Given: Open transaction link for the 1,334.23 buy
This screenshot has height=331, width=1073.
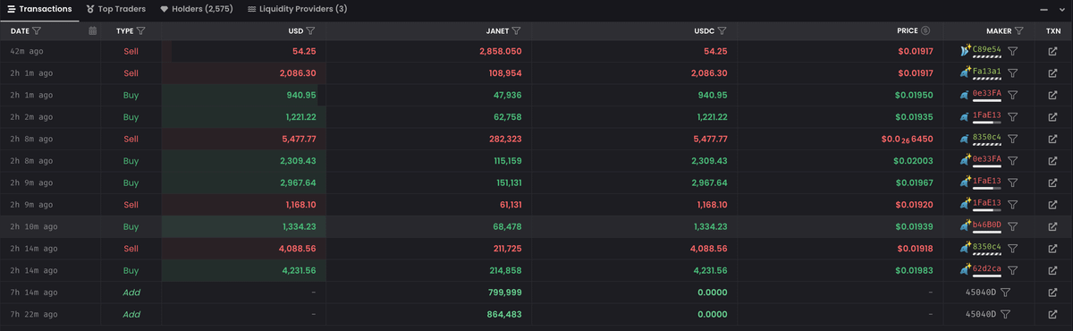Looking at the screenshot, I should pos(1052,226).
